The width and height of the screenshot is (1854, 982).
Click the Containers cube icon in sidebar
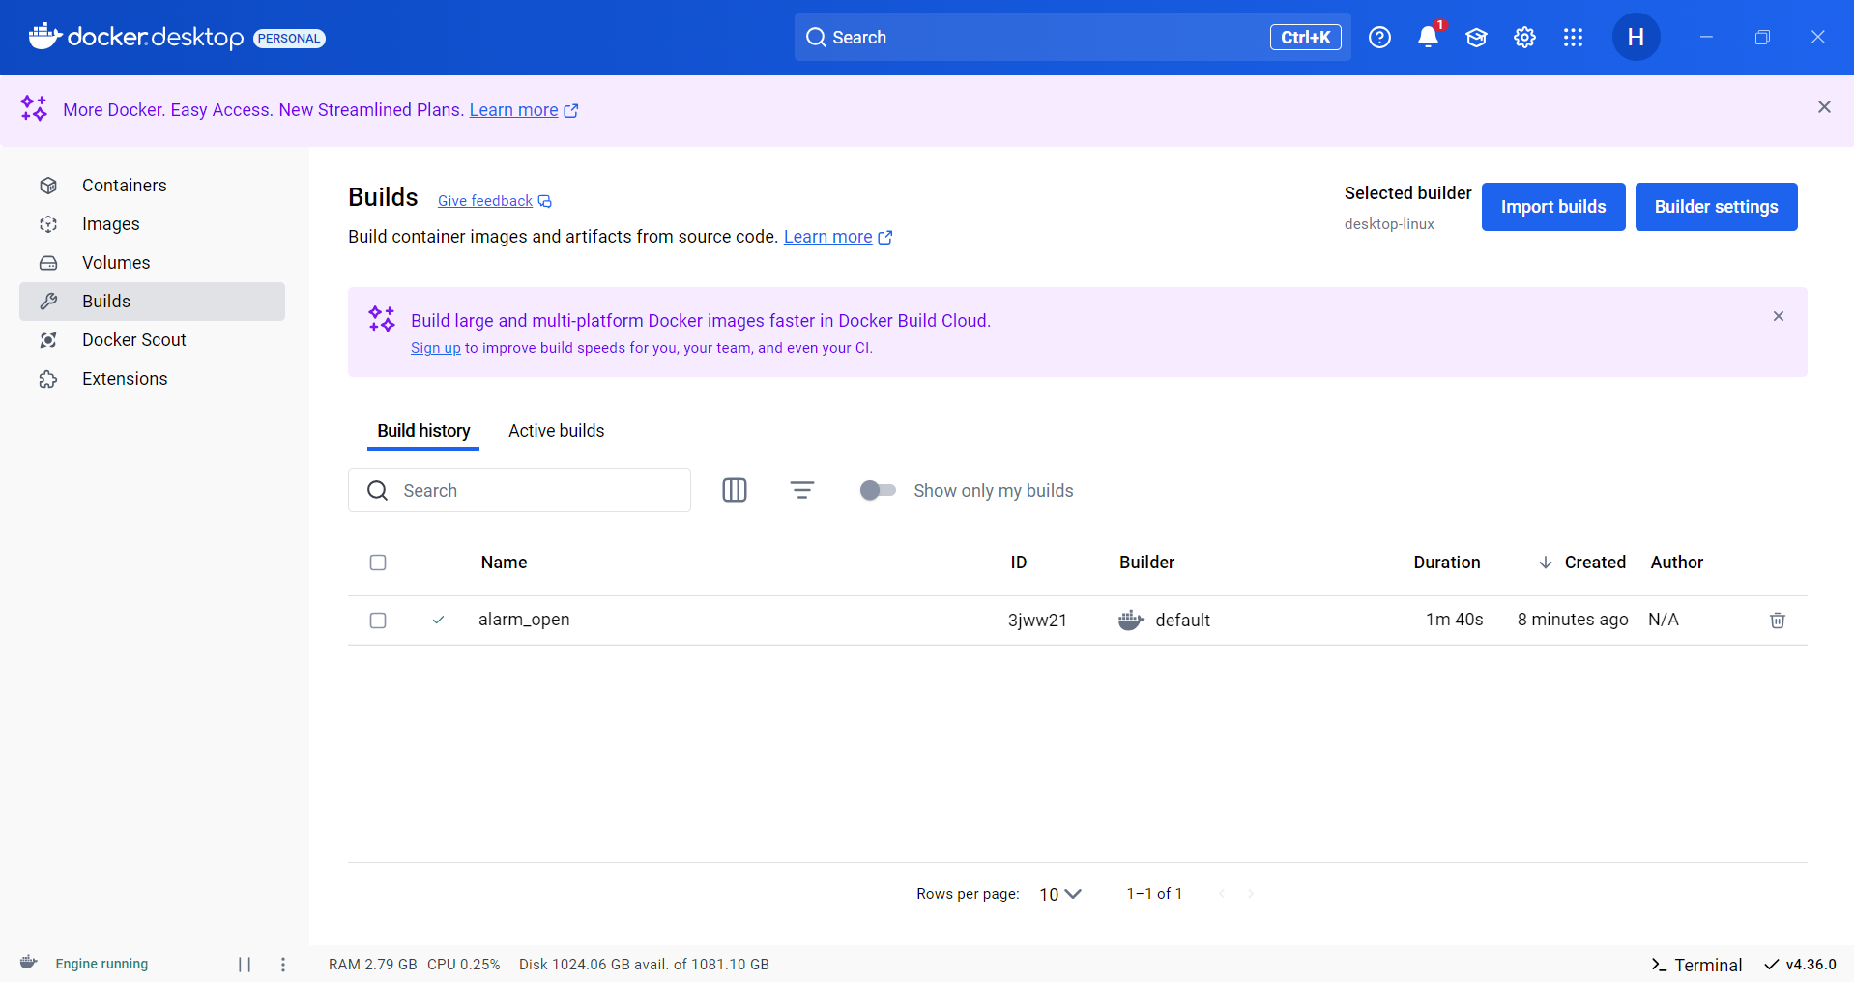pyautogui.click(x=48, y=186)
